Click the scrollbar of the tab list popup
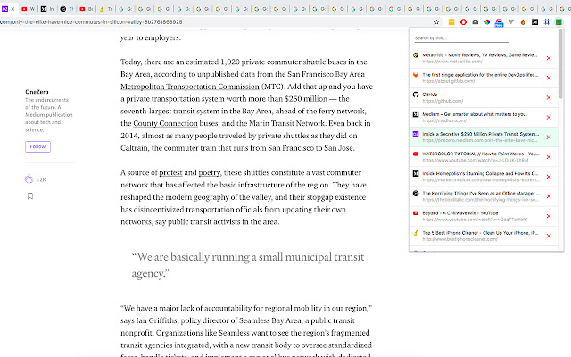 [x=561, y=63]
